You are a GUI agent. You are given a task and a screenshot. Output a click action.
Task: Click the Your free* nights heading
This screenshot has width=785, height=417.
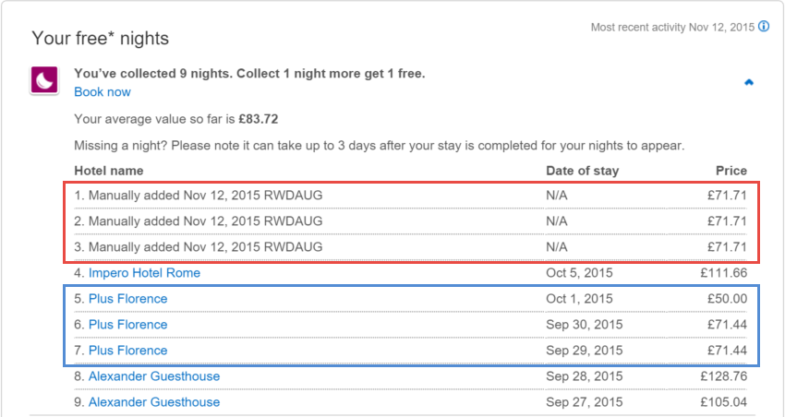point(100,39)
